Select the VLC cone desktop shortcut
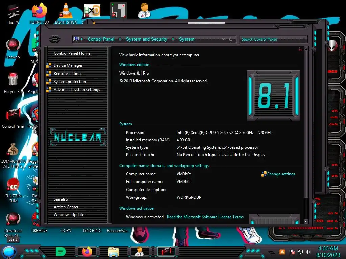 click(x=66, y=10)
